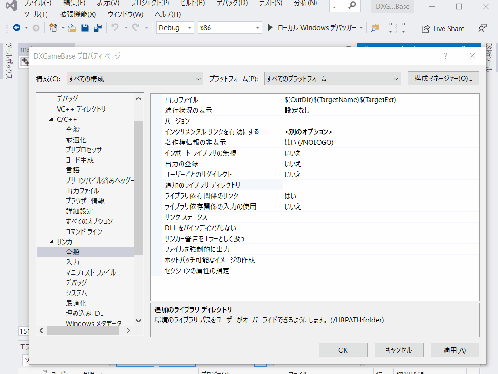Click the Visual Studio logo icon
Image resolution: width=498 pixels, height=374 pixels.
[x=12, y=6]
